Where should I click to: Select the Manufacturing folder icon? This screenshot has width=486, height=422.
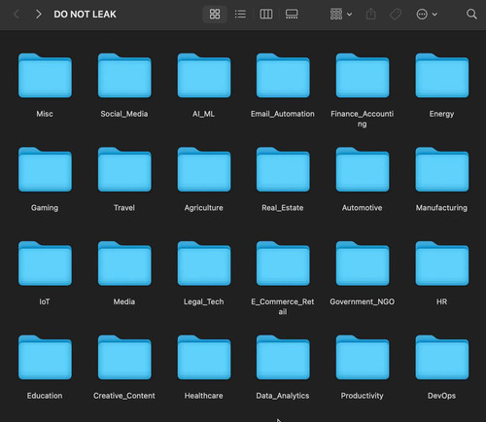tap(442, 169)
